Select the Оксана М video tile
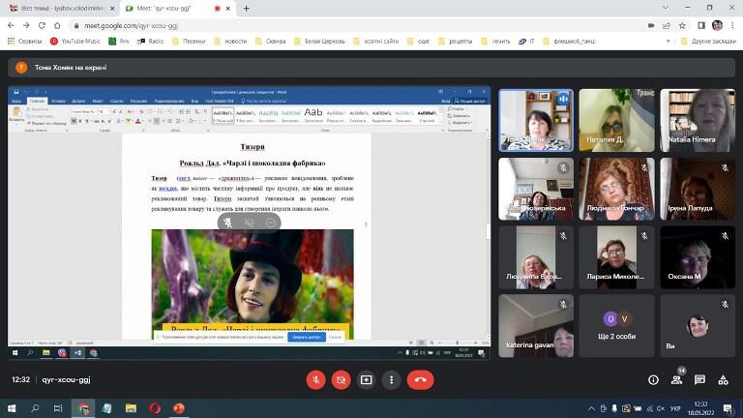 [x=698, y=257]
